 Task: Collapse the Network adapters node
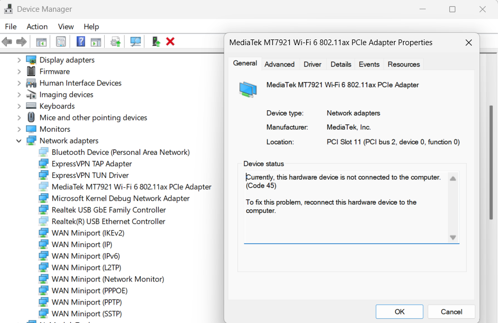click(x=19, y=140)
